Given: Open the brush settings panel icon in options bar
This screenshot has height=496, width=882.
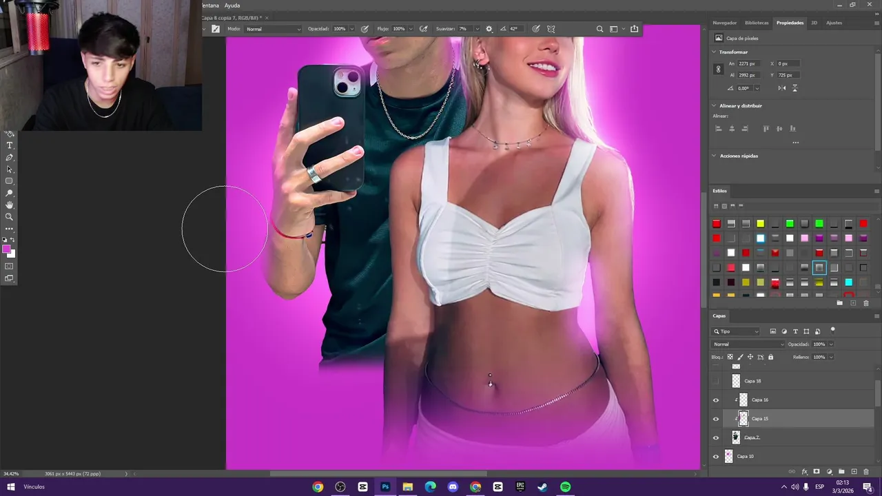Looking at the screenshot, I should click(216, 29).
